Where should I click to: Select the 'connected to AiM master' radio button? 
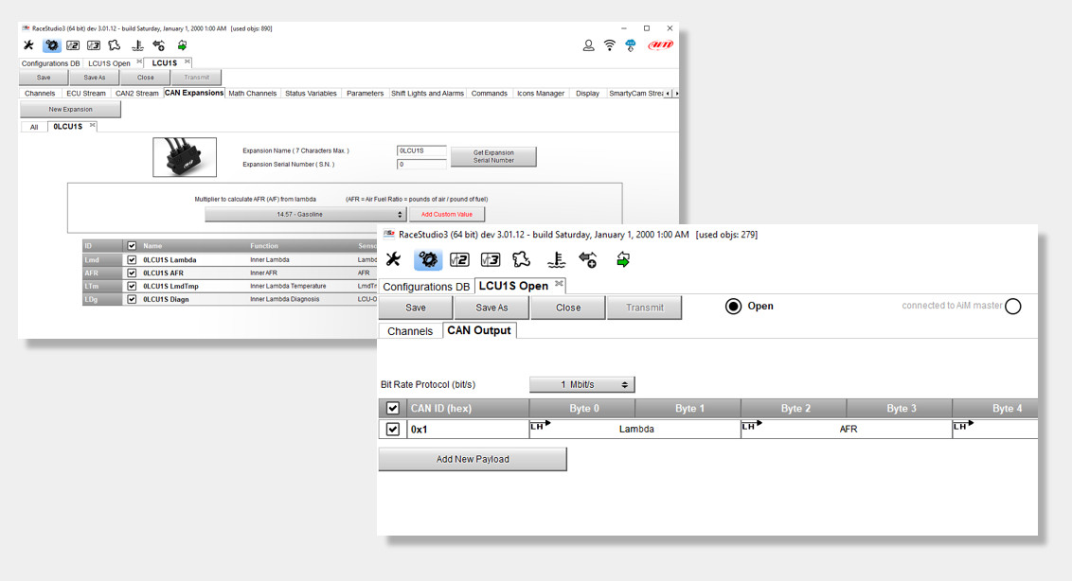[1012, 307]
